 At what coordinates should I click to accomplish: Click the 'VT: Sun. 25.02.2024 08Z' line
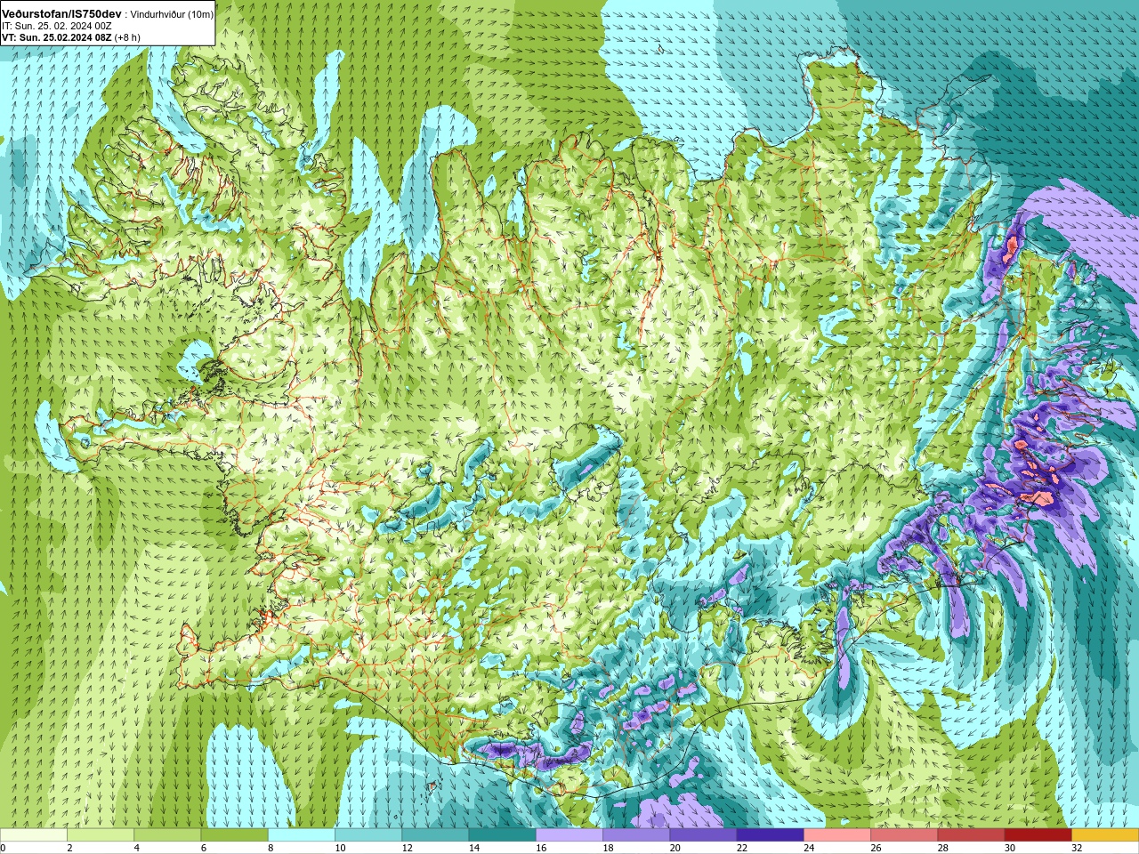click(x=56, y=37)
